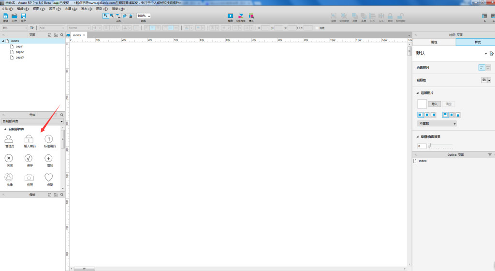Toggle the Hidden checkbox in format bar

(x=317, y=28)
